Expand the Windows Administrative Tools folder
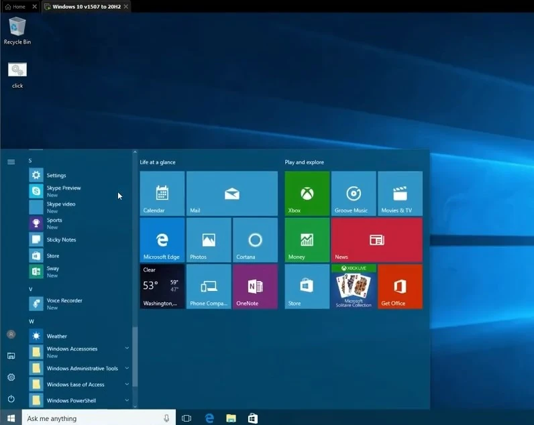This screenshot has width=534, height=425. pos(79,368)
